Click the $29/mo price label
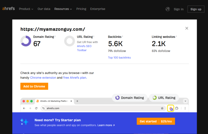 coord(167,121)
